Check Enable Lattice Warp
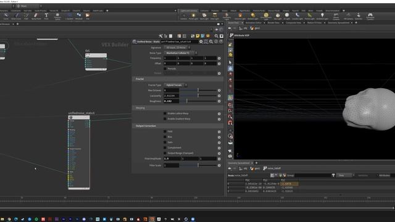This screenshot has width=395, height=222. click(x=165, y=113)
